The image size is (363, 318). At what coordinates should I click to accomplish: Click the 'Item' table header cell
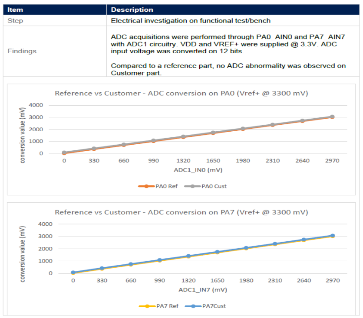[55, 10]
